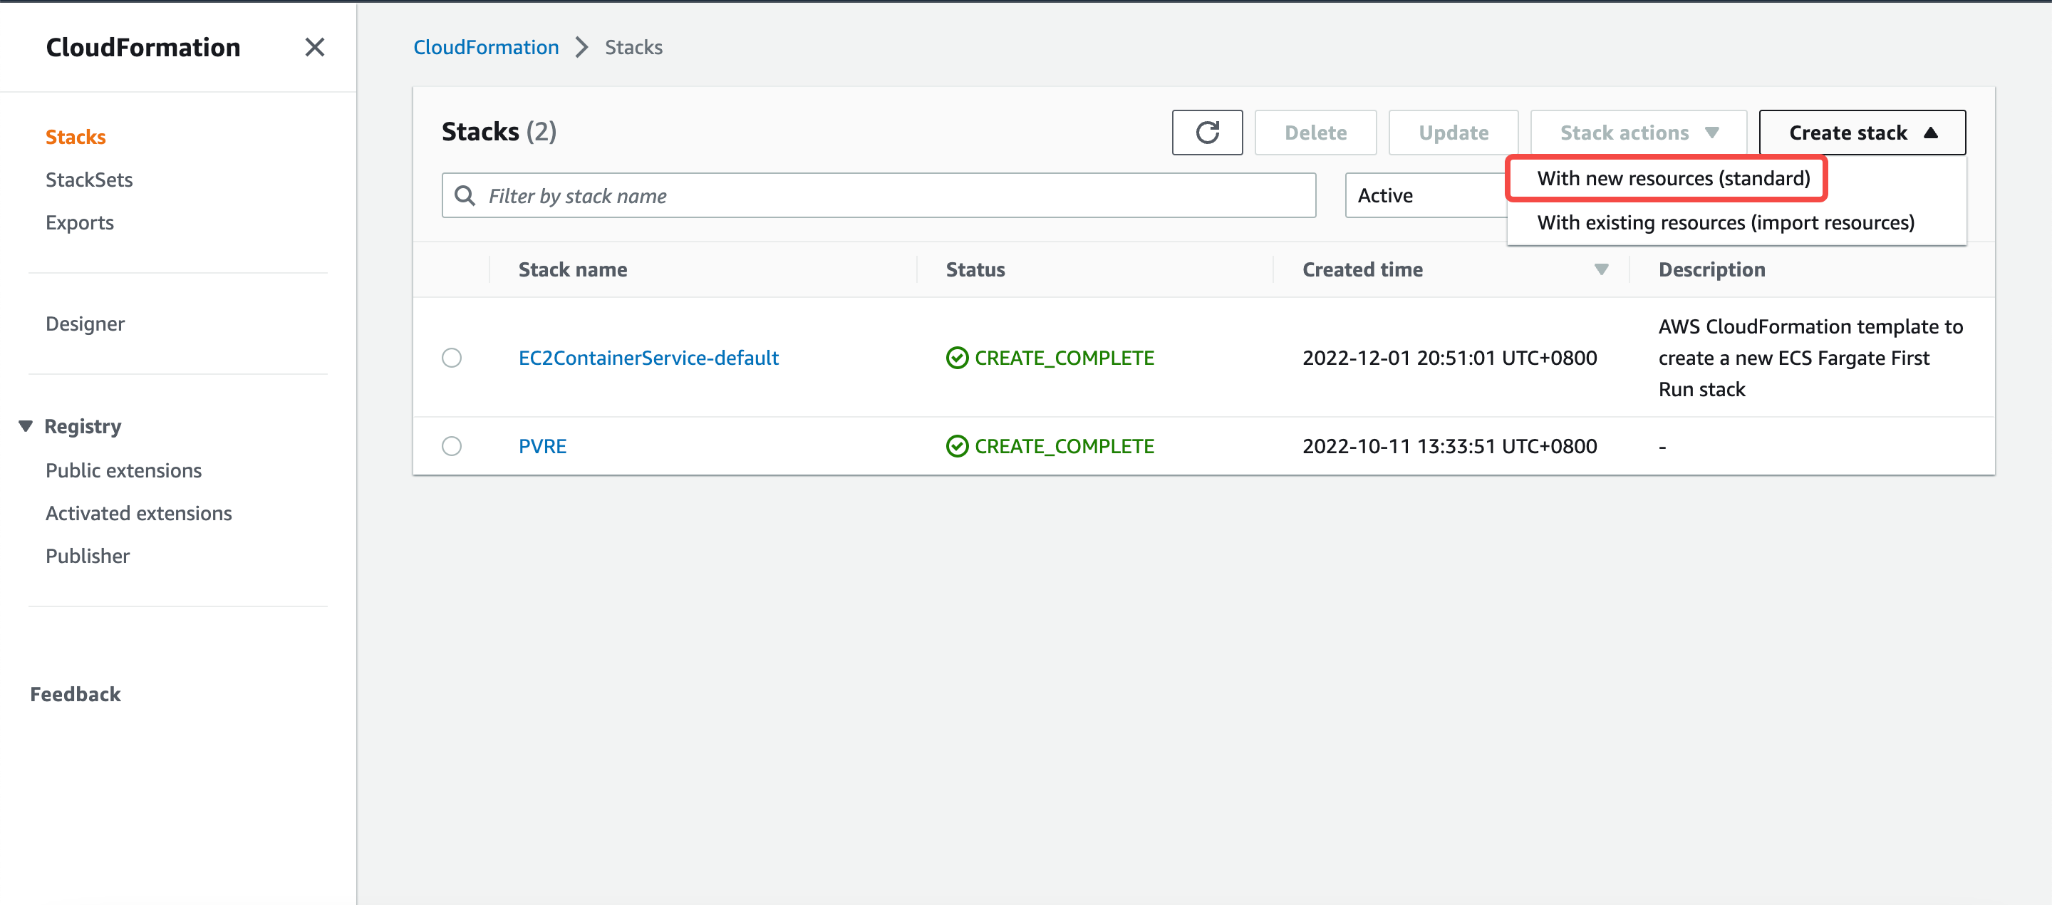2052x905 pixels.
Task: Open the EC2ContainerService-default stack link
Action: pyautogui.click(x=648, y=358)
